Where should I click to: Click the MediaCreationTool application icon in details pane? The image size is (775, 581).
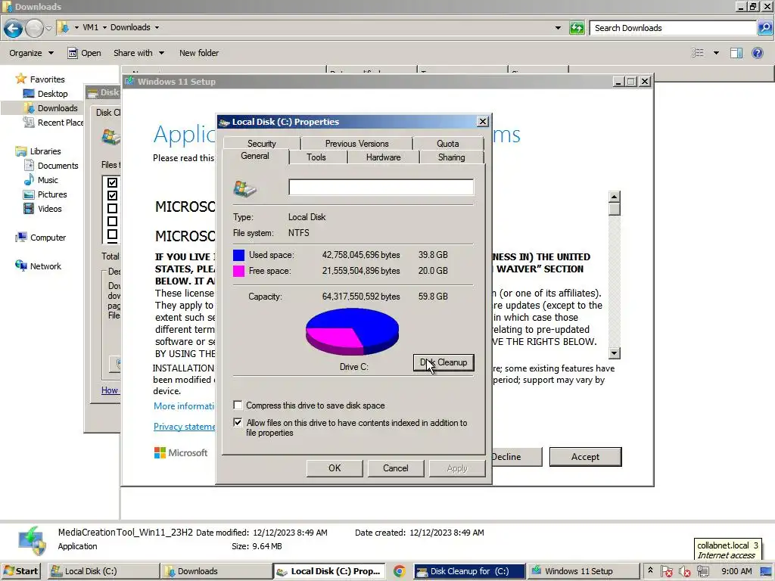(x=32, y=540)
